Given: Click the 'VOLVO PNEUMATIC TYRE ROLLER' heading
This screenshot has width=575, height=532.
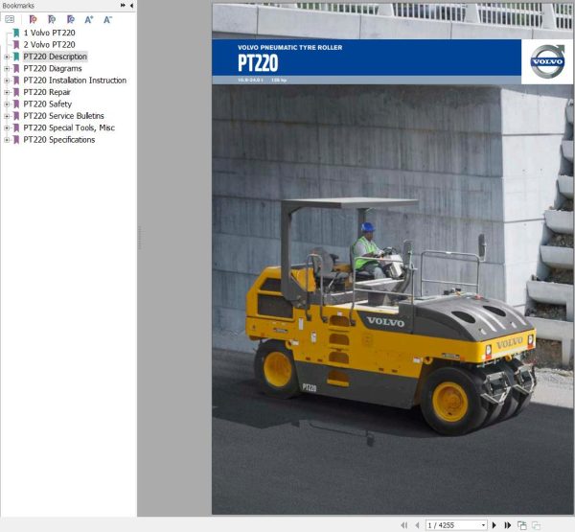Looking at the screenshot, I should point(289,47).
